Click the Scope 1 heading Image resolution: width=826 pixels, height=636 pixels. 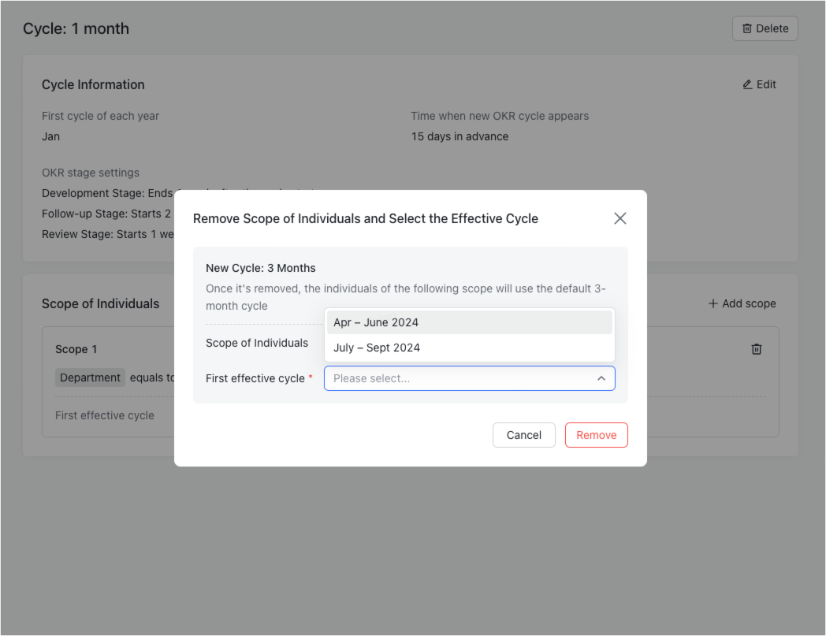(x=76, y=349)
